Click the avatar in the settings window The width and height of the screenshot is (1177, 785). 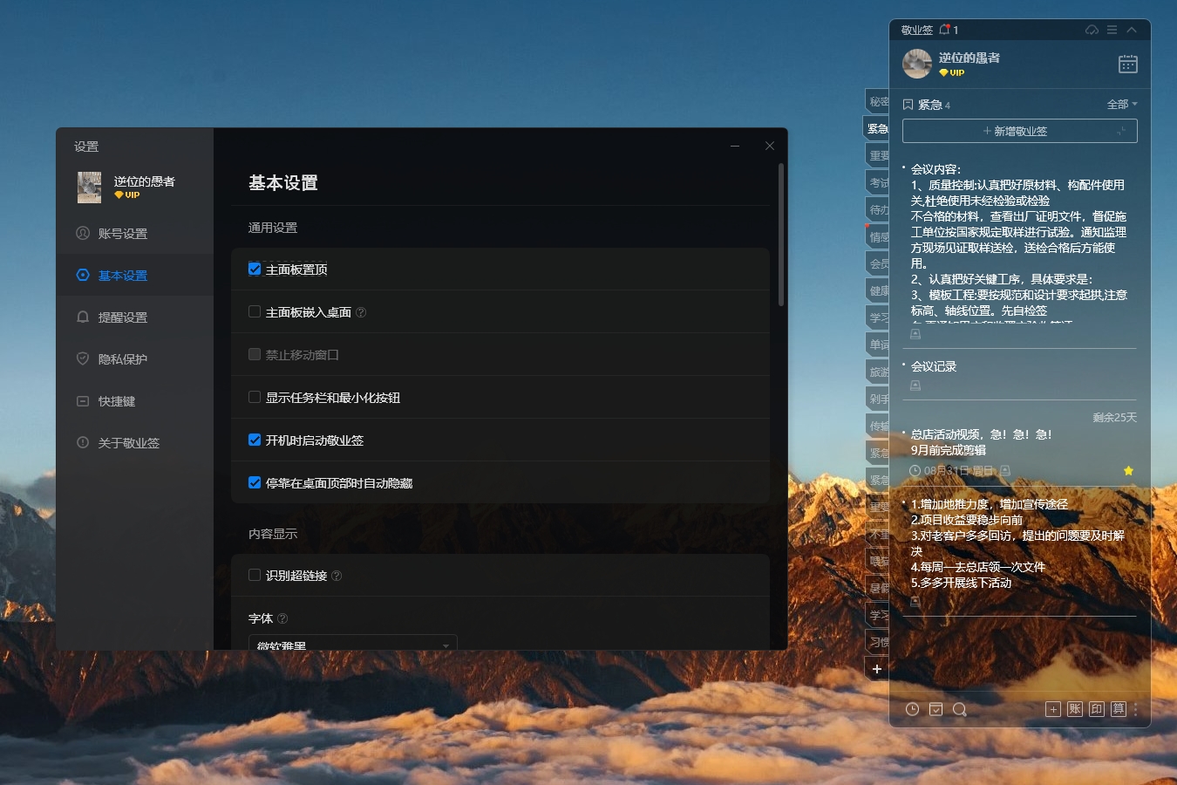click(x=90, y=188)
